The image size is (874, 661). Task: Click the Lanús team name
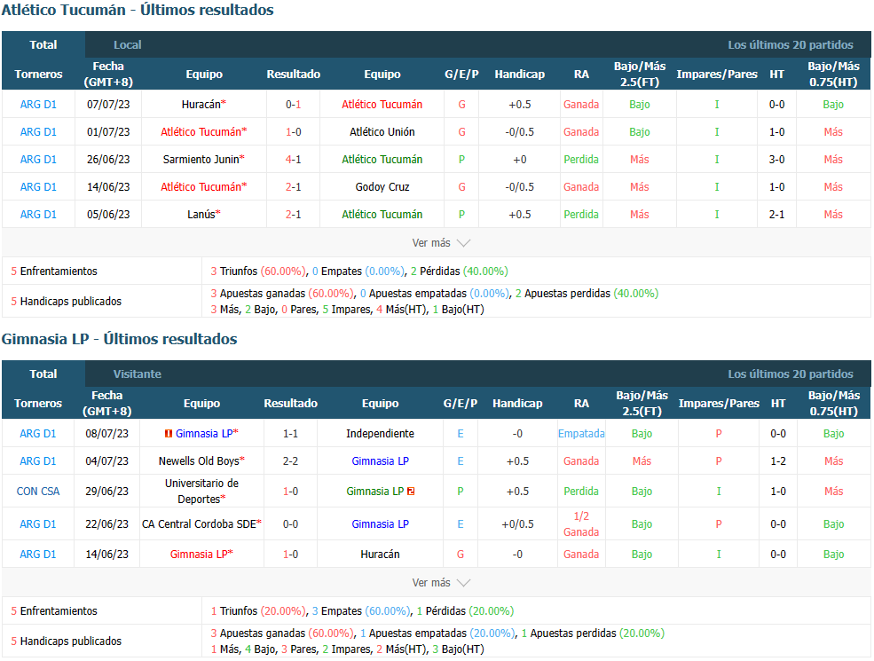(201, 215)
